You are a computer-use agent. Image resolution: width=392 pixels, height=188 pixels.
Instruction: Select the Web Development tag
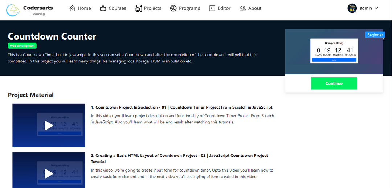click(22, 46)
